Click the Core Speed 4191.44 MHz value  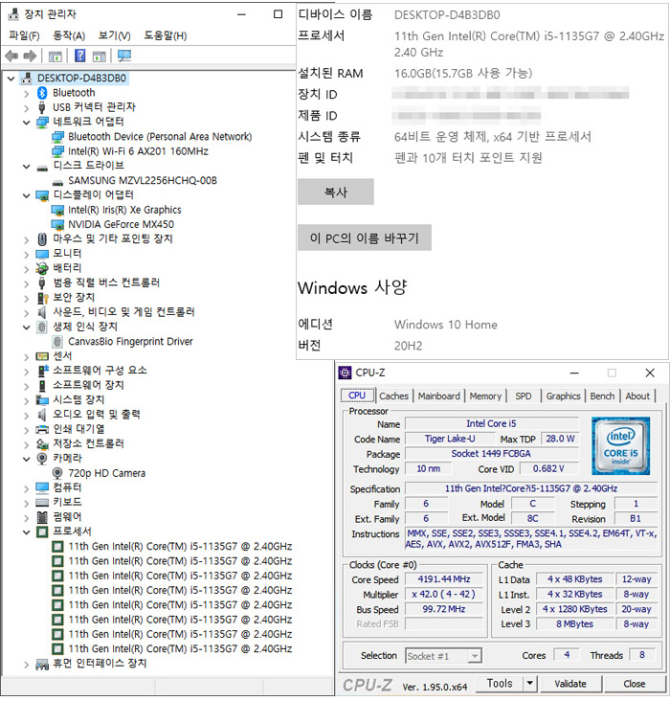click(444, 579)
